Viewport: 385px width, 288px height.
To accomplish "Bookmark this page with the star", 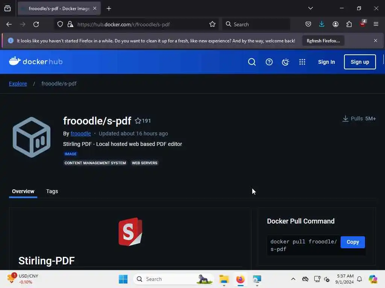I will click(212, 24).
